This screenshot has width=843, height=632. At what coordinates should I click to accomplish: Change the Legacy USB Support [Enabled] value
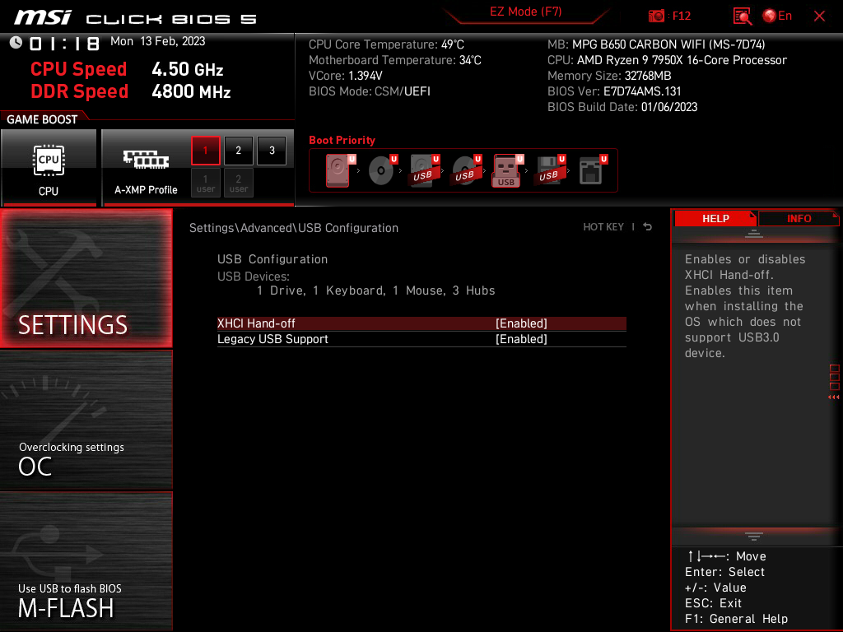click(x=521, y=339)
